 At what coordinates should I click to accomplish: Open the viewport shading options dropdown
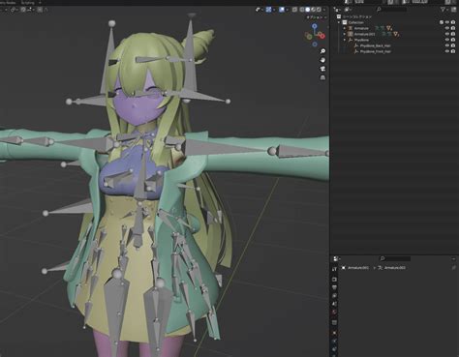(324, 10)
